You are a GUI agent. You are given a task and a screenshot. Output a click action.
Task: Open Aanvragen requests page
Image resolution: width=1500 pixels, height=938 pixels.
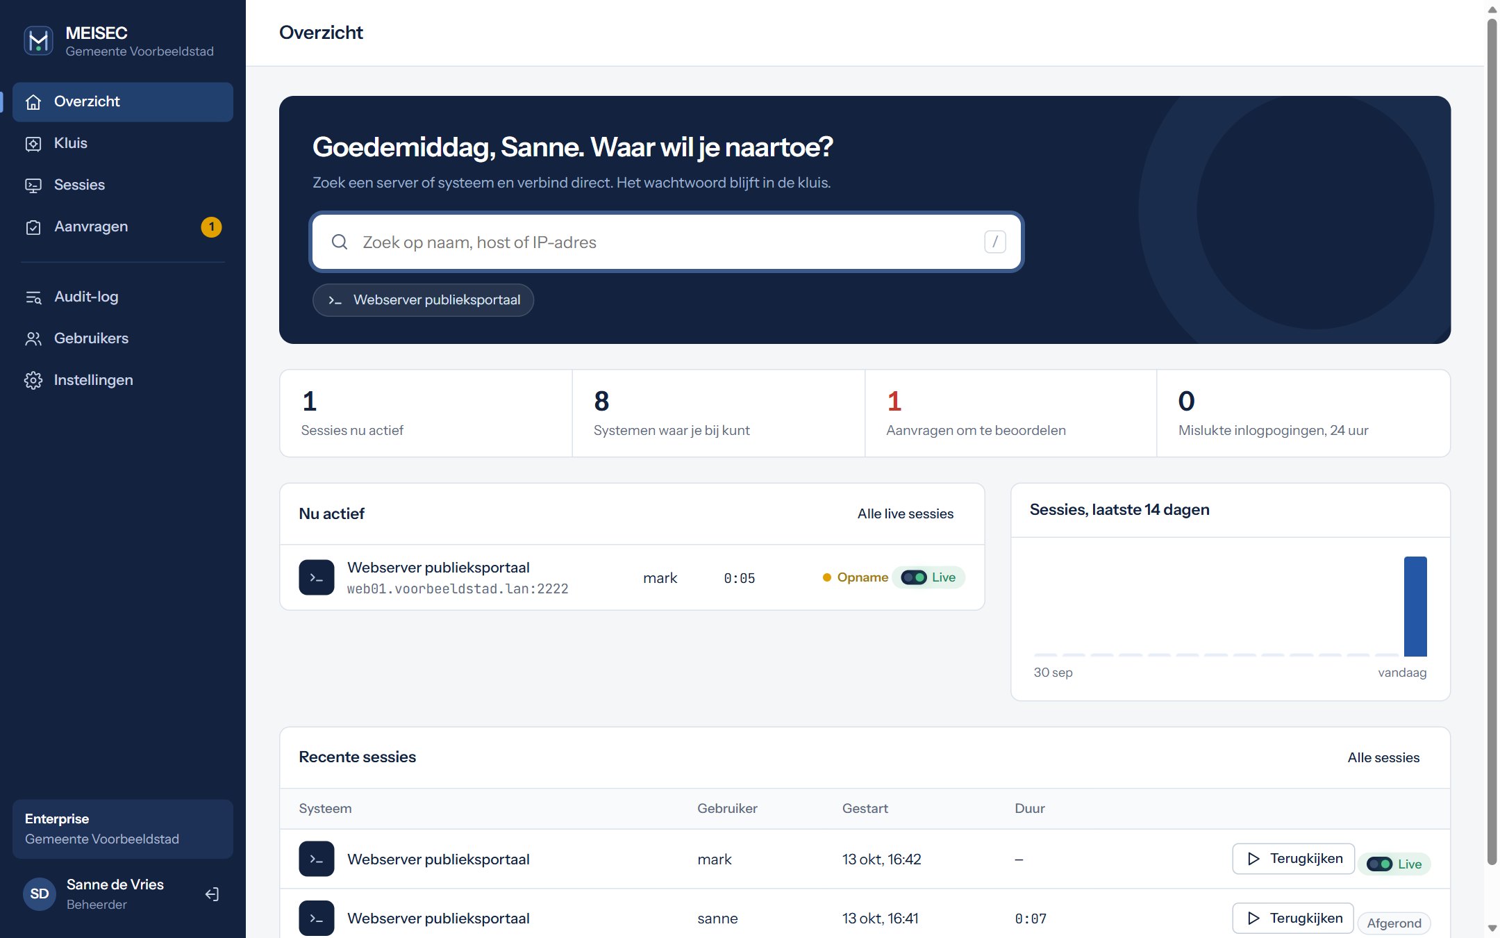pyautogui.click(x=123, y=227)
